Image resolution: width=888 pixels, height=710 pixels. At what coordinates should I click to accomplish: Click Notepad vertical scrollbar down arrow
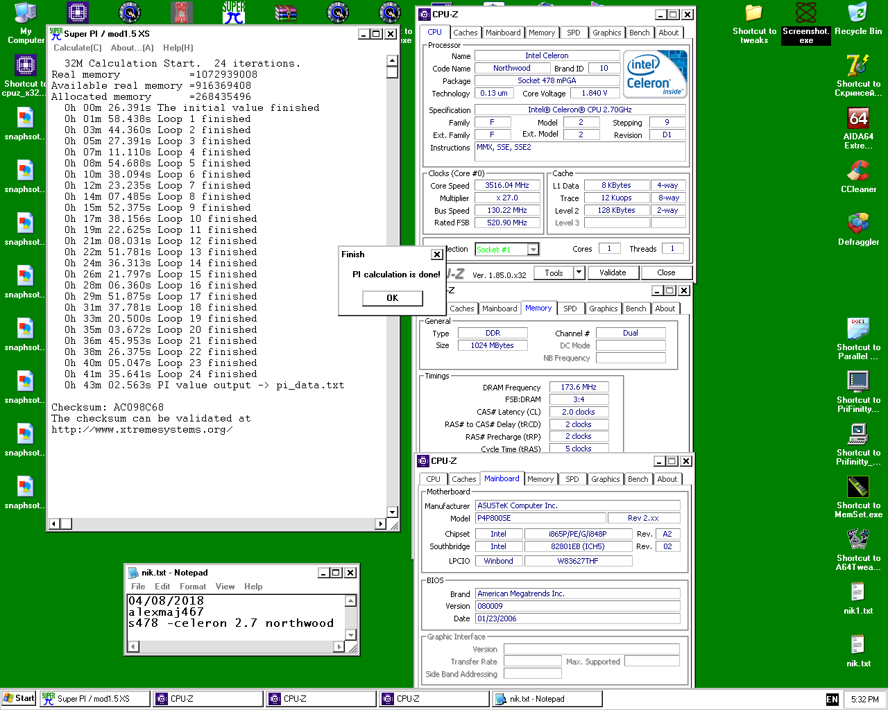click(x=350, y=634)
